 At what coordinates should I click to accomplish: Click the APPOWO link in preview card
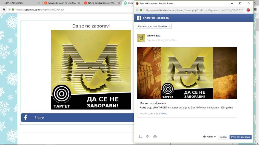pos(163,114)
